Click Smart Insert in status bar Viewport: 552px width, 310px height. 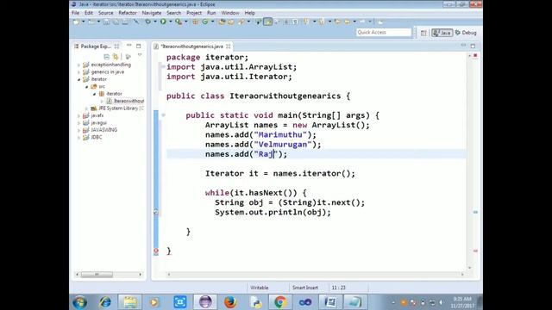(304, 288)
